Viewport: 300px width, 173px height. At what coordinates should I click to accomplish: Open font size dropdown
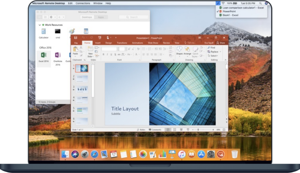click(126, 49)
